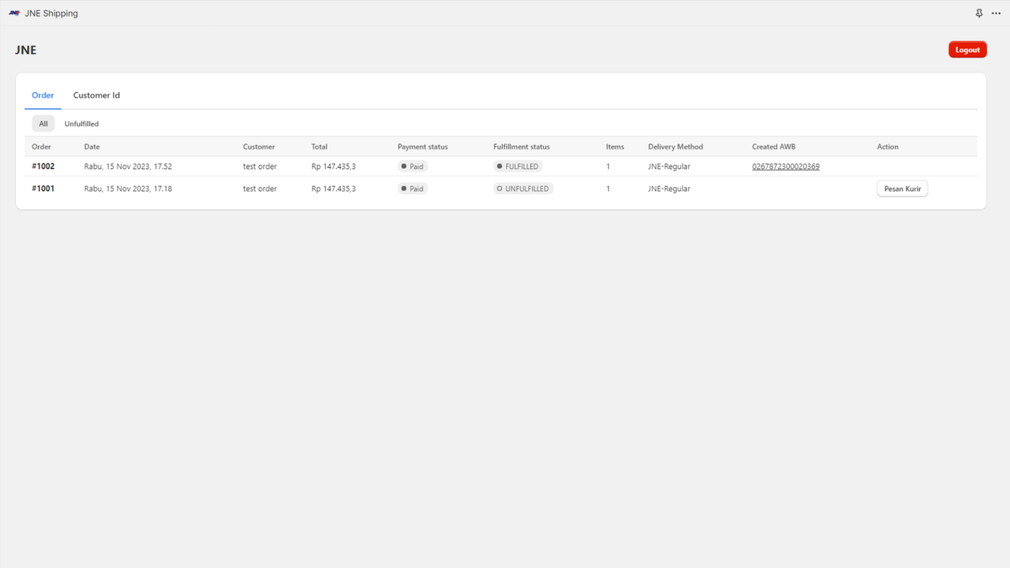Screen dimensions: 1010x568
Task: Click date Rabu, 15 Nov 2023, 17.18
Action: pyautogui.click(x=128, y=189)
